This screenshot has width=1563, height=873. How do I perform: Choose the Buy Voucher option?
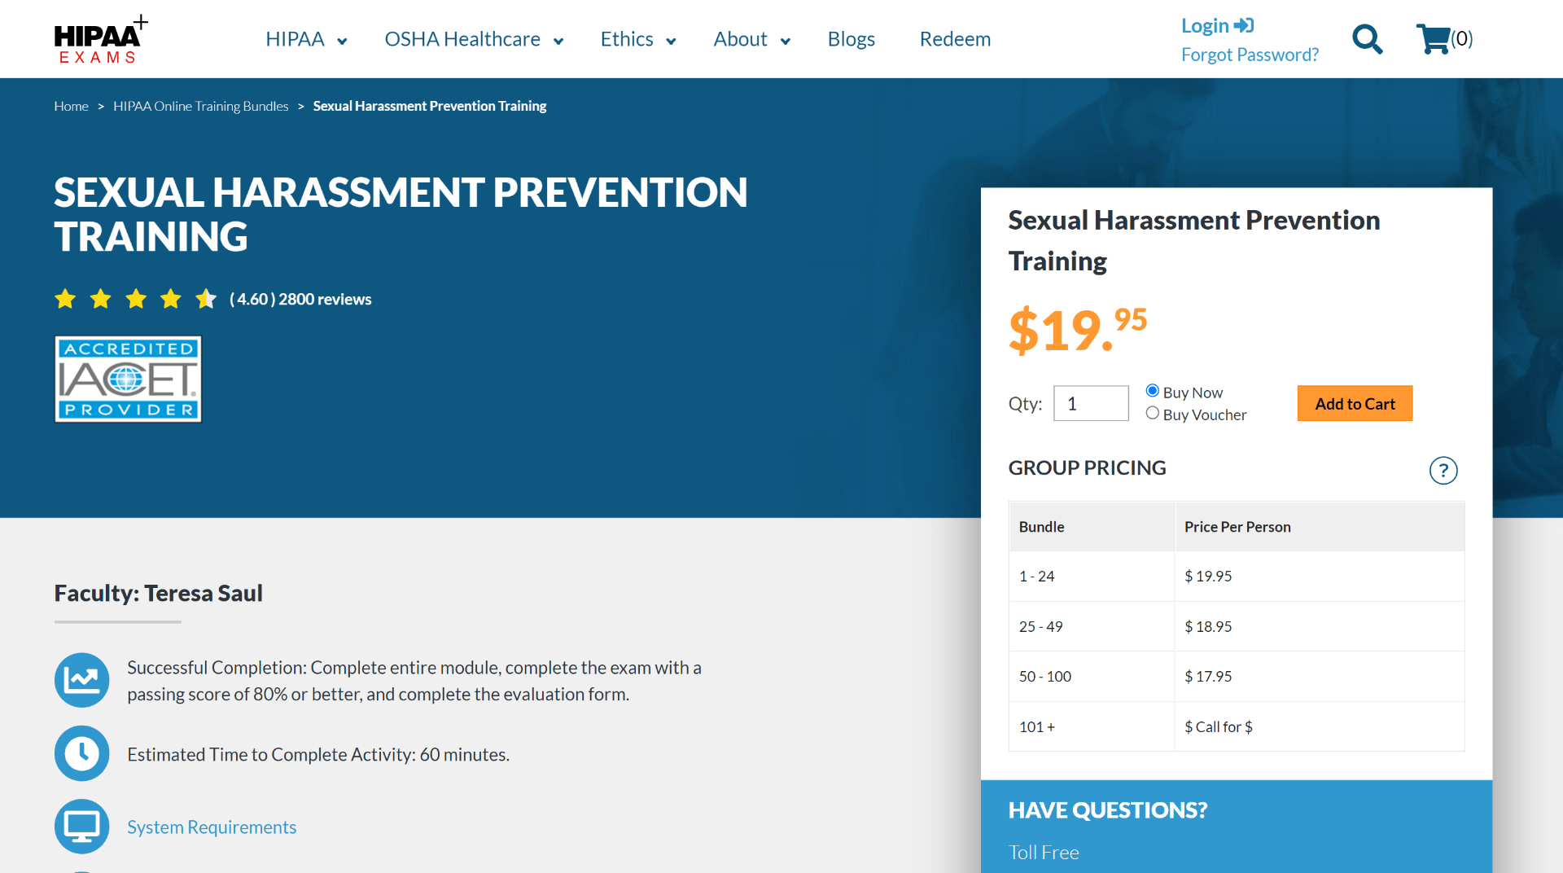click(x=1152, y=413)
